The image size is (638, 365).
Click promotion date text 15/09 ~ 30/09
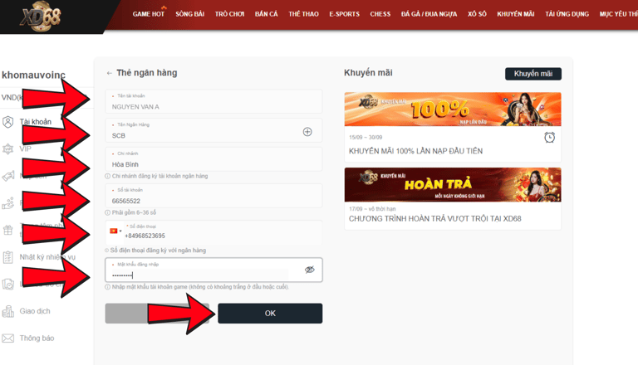(x=366, y=138)
